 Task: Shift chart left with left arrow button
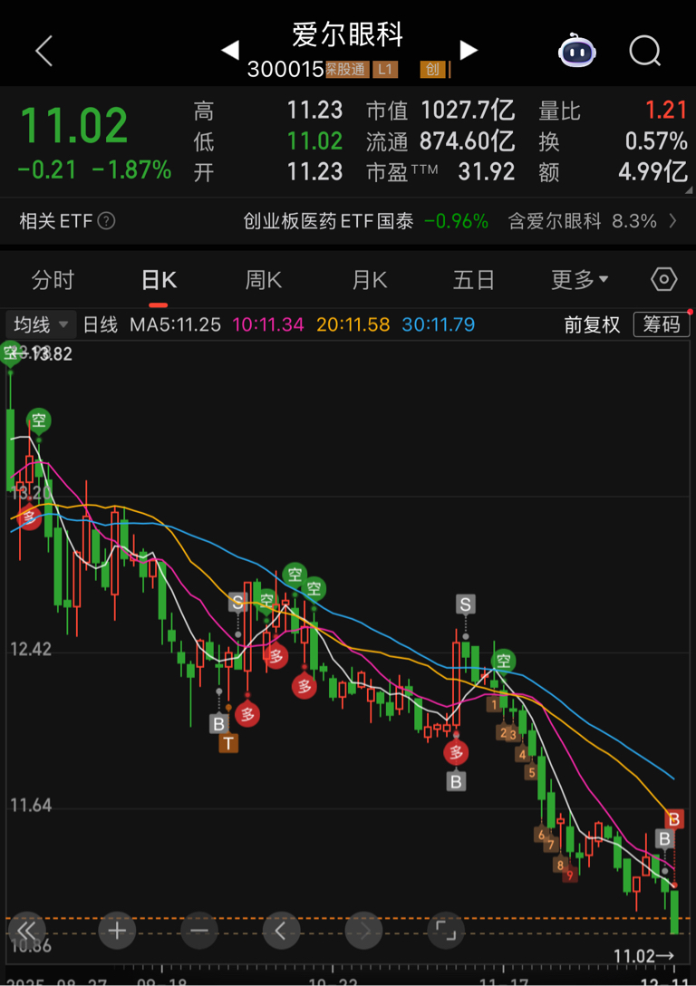click(281, 930)
